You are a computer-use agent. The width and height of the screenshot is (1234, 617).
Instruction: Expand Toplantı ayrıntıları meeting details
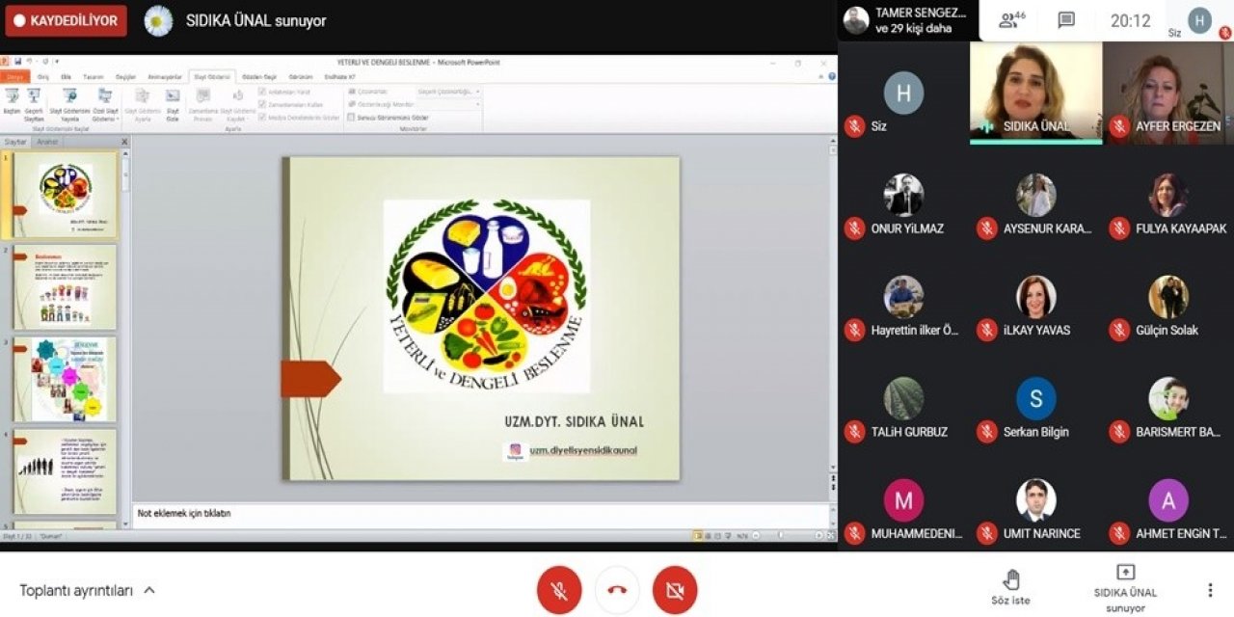pos(88,590)
